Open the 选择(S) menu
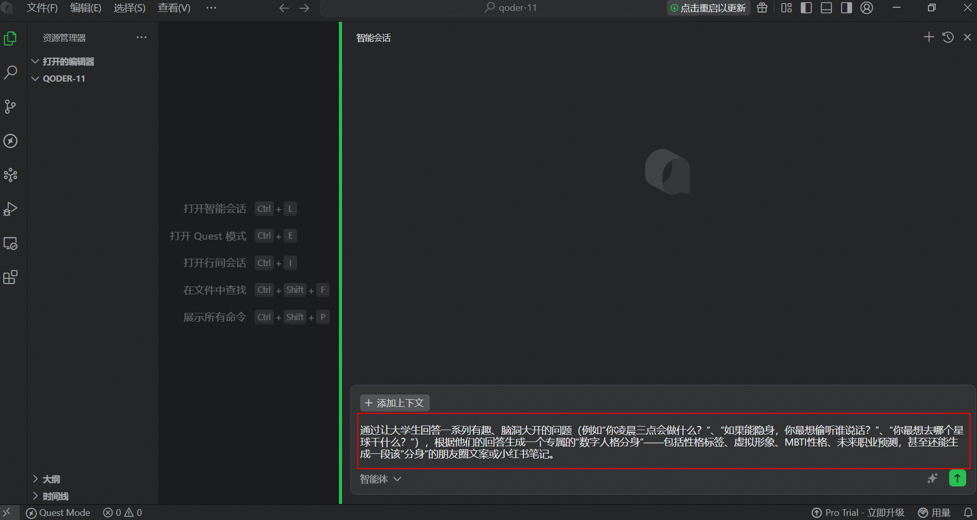Image resolution: width=977 pixels, height=520 pixels. tap(130, 8)
